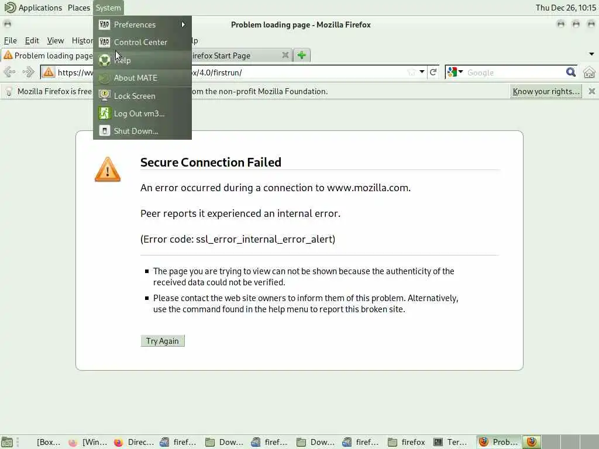Click the notification bar lightbulb icon
Viewport: 599px width, 449px height.
8,92
